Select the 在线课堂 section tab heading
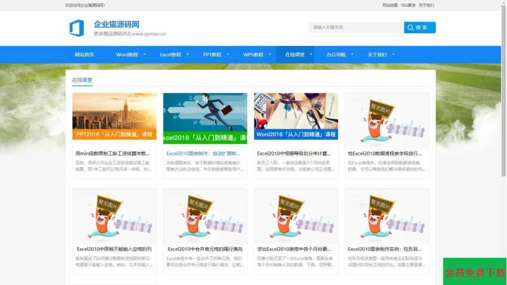Screen dimensions: 507x285 pyautogui.click(x=82, y=80)
